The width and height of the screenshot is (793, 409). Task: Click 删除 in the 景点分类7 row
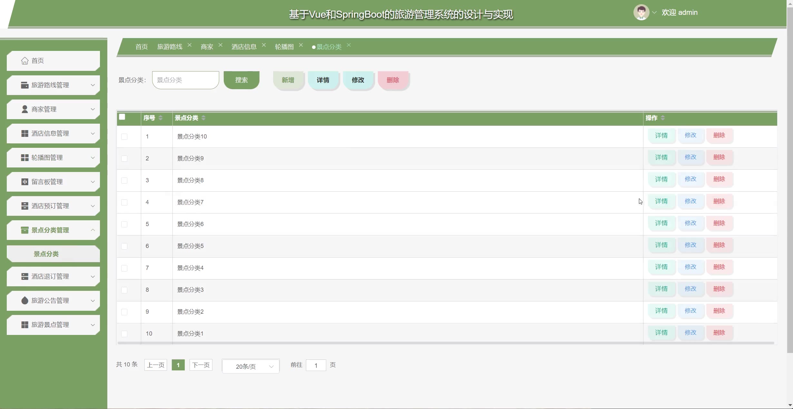pyautogui.click(x=719, y=201)
